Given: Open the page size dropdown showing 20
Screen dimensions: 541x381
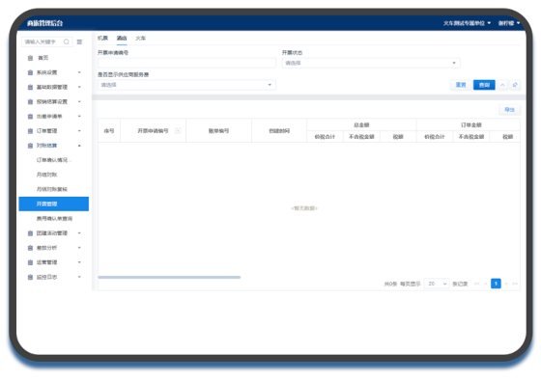Looking at the screenshot, I should tap(437, 284).
